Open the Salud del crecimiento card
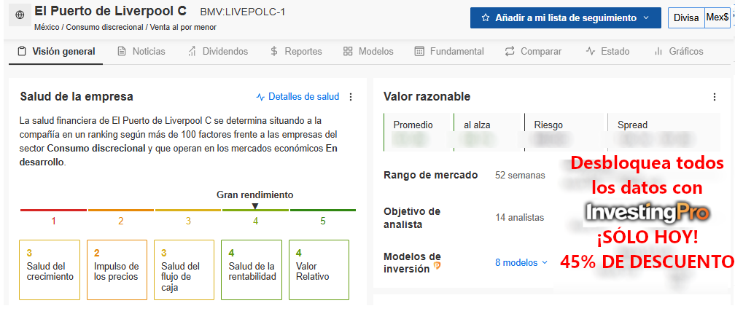This screenshot has height=314, width=735. click(50, 270)
